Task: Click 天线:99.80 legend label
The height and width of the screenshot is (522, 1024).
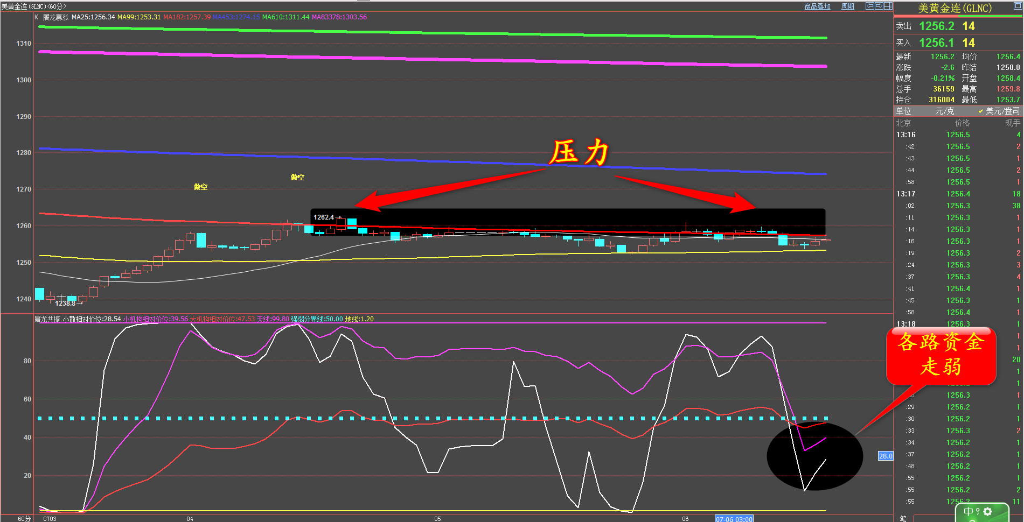Action: (x=273, y=319)
